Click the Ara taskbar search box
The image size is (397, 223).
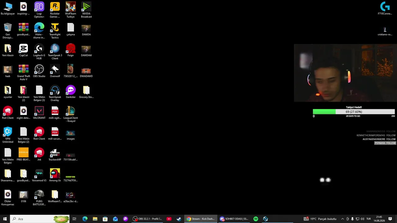click(40, 219)
